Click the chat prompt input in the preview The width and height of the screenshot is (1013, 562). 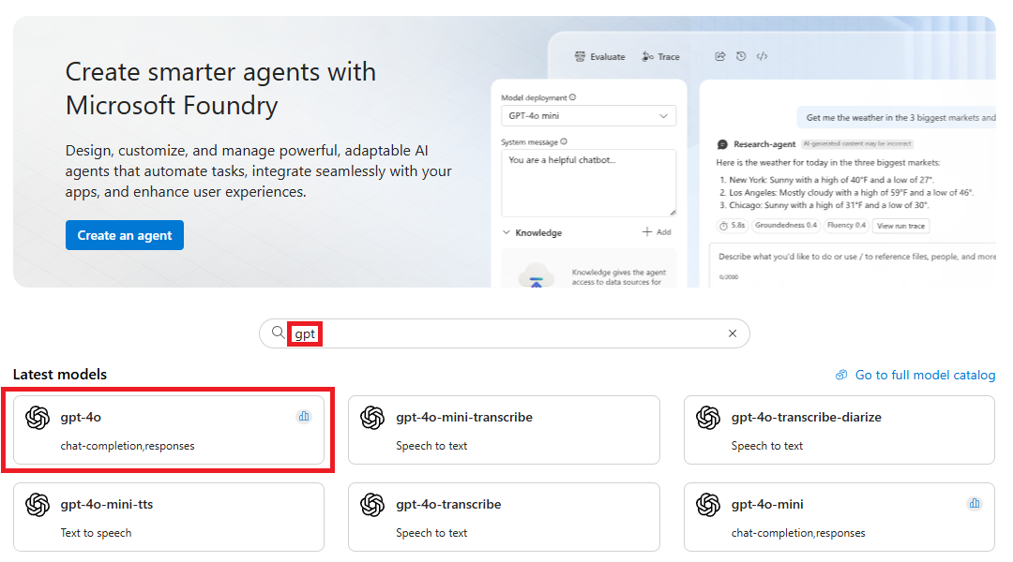pyautogui.click(x=853, y=265)
